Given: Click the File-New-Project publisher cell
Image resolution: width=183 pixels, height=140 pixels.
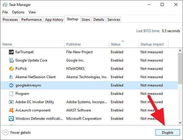Looking at the screenshot, I should click(80, 52).
